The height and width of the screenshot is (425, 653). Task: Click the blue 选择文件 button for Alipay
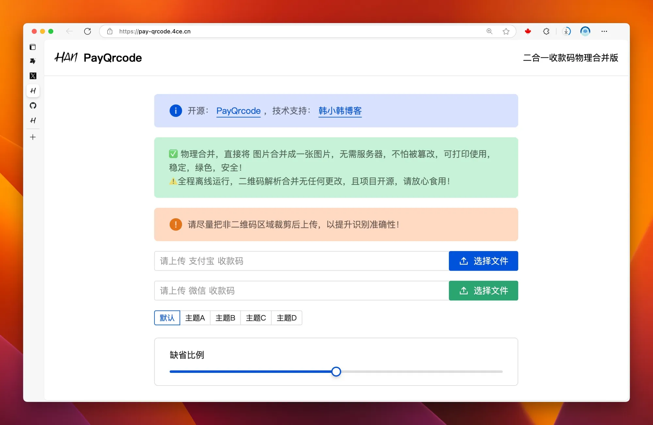point(483,261)
